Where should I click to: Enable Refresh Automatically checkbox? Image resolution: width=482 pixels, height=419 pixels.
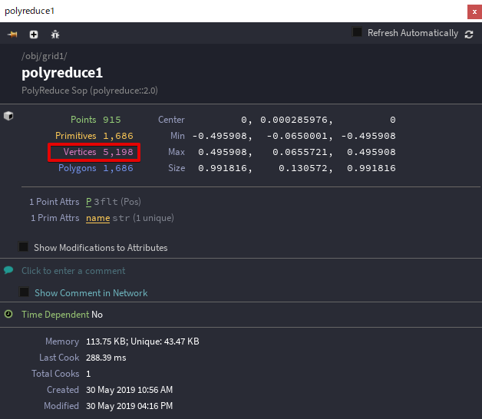(358, 32)
